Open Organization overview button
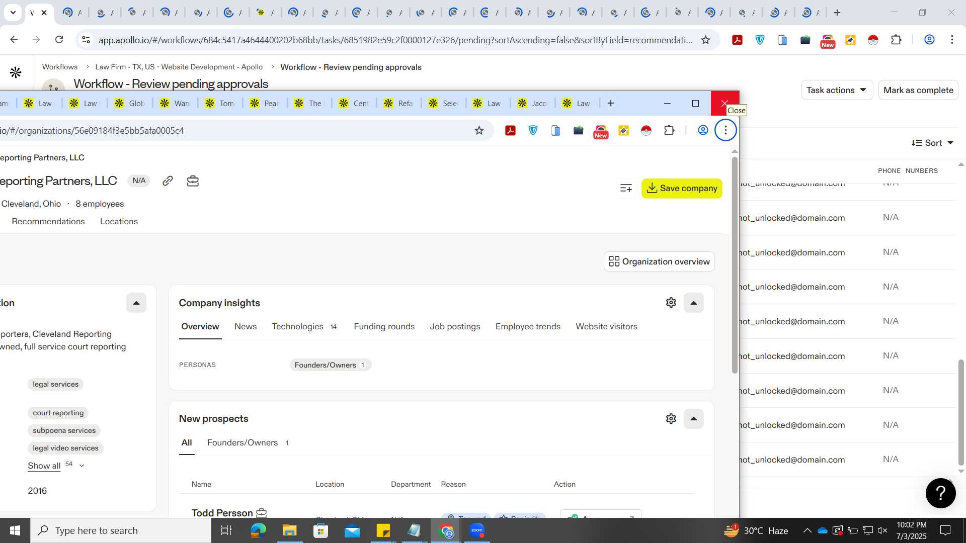Image resolution: width=966 pixels, height=543 pixels. [x=659, y=261]
